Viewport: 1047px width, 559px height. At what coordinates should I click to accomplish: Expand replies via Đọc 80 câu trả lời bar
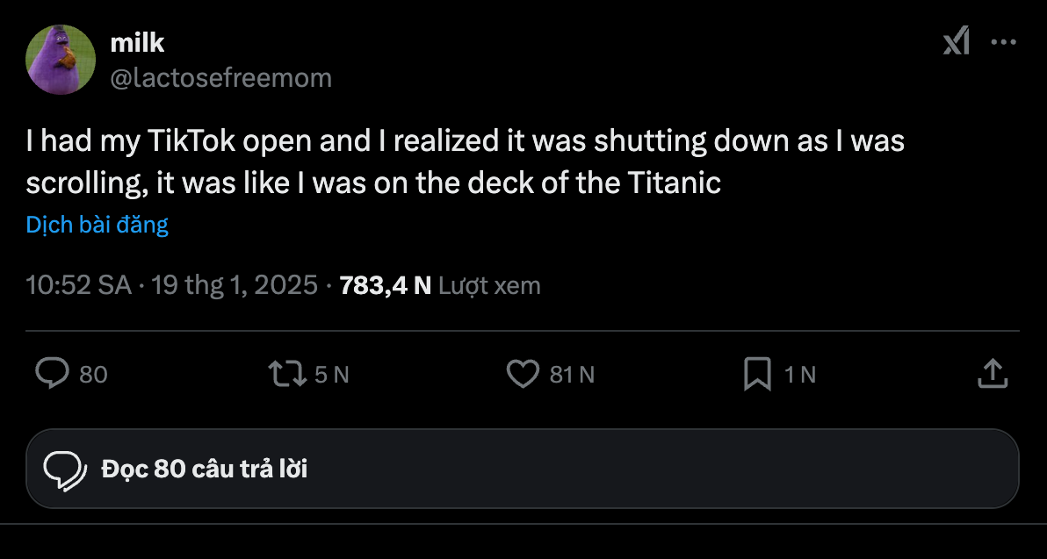pos(523,468)
